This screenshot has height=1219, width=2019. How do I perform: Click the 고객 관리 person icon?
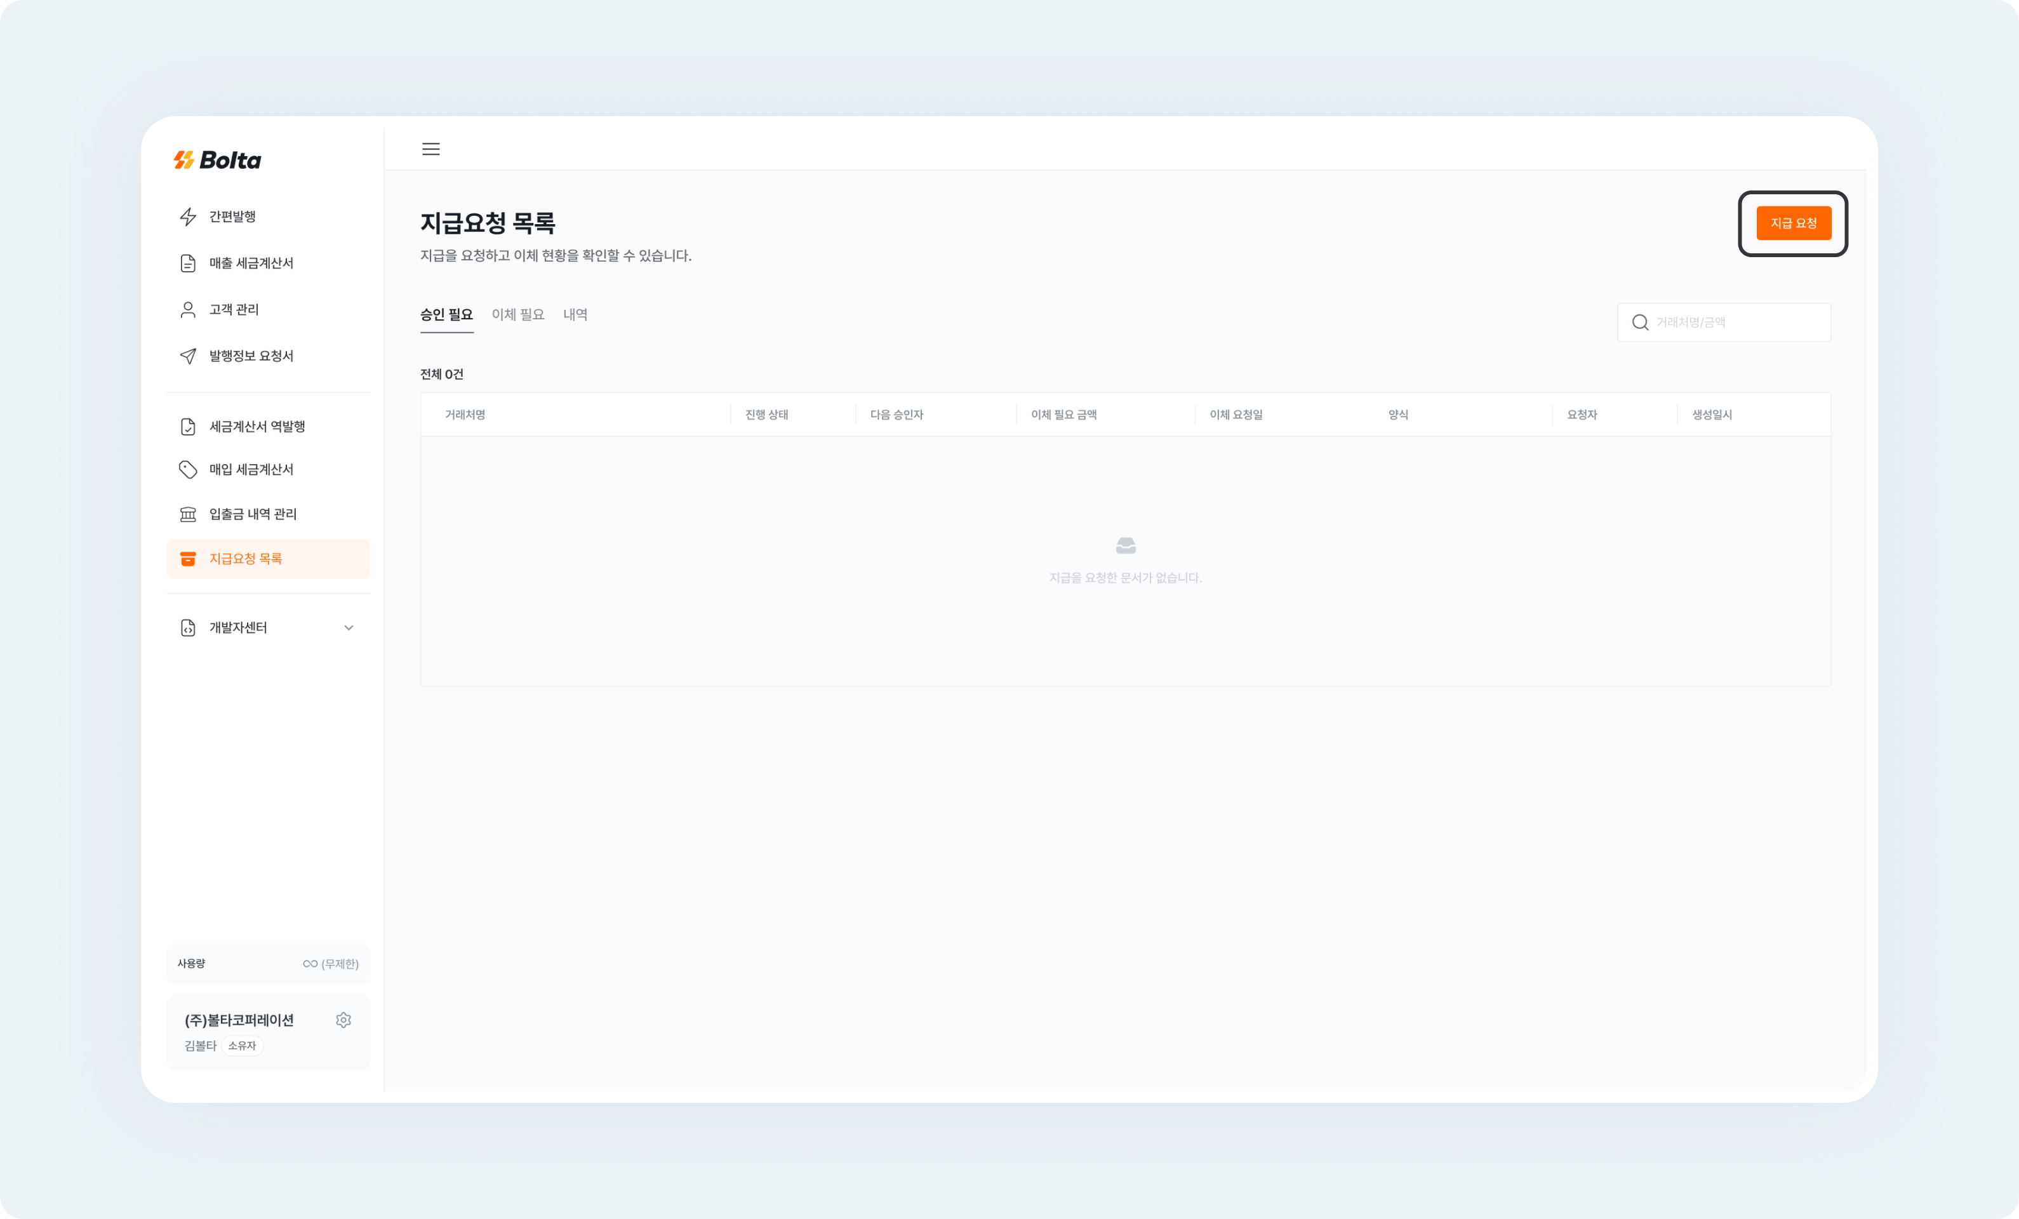point(188,309)
